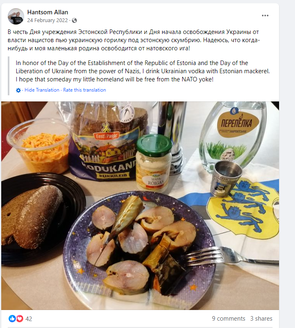Click Rate this translation link

(85, 90)
